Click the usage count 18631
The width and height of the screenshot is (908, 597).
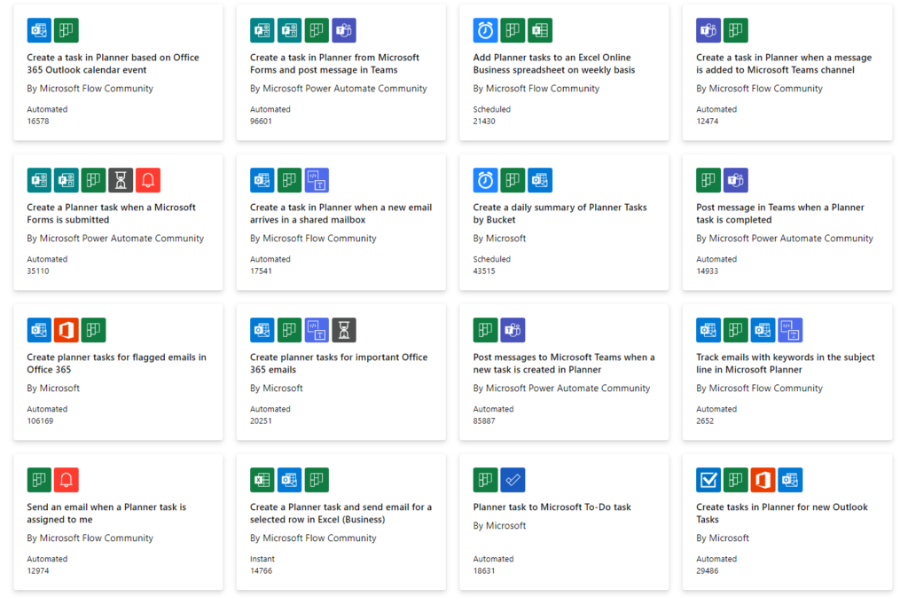(484, 571)
